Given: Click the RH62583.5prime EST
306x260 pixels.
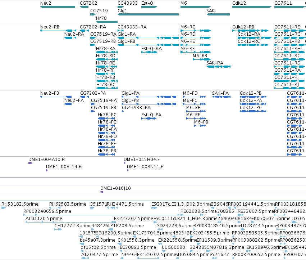Looking at the screenshot, I should point(55,208).
